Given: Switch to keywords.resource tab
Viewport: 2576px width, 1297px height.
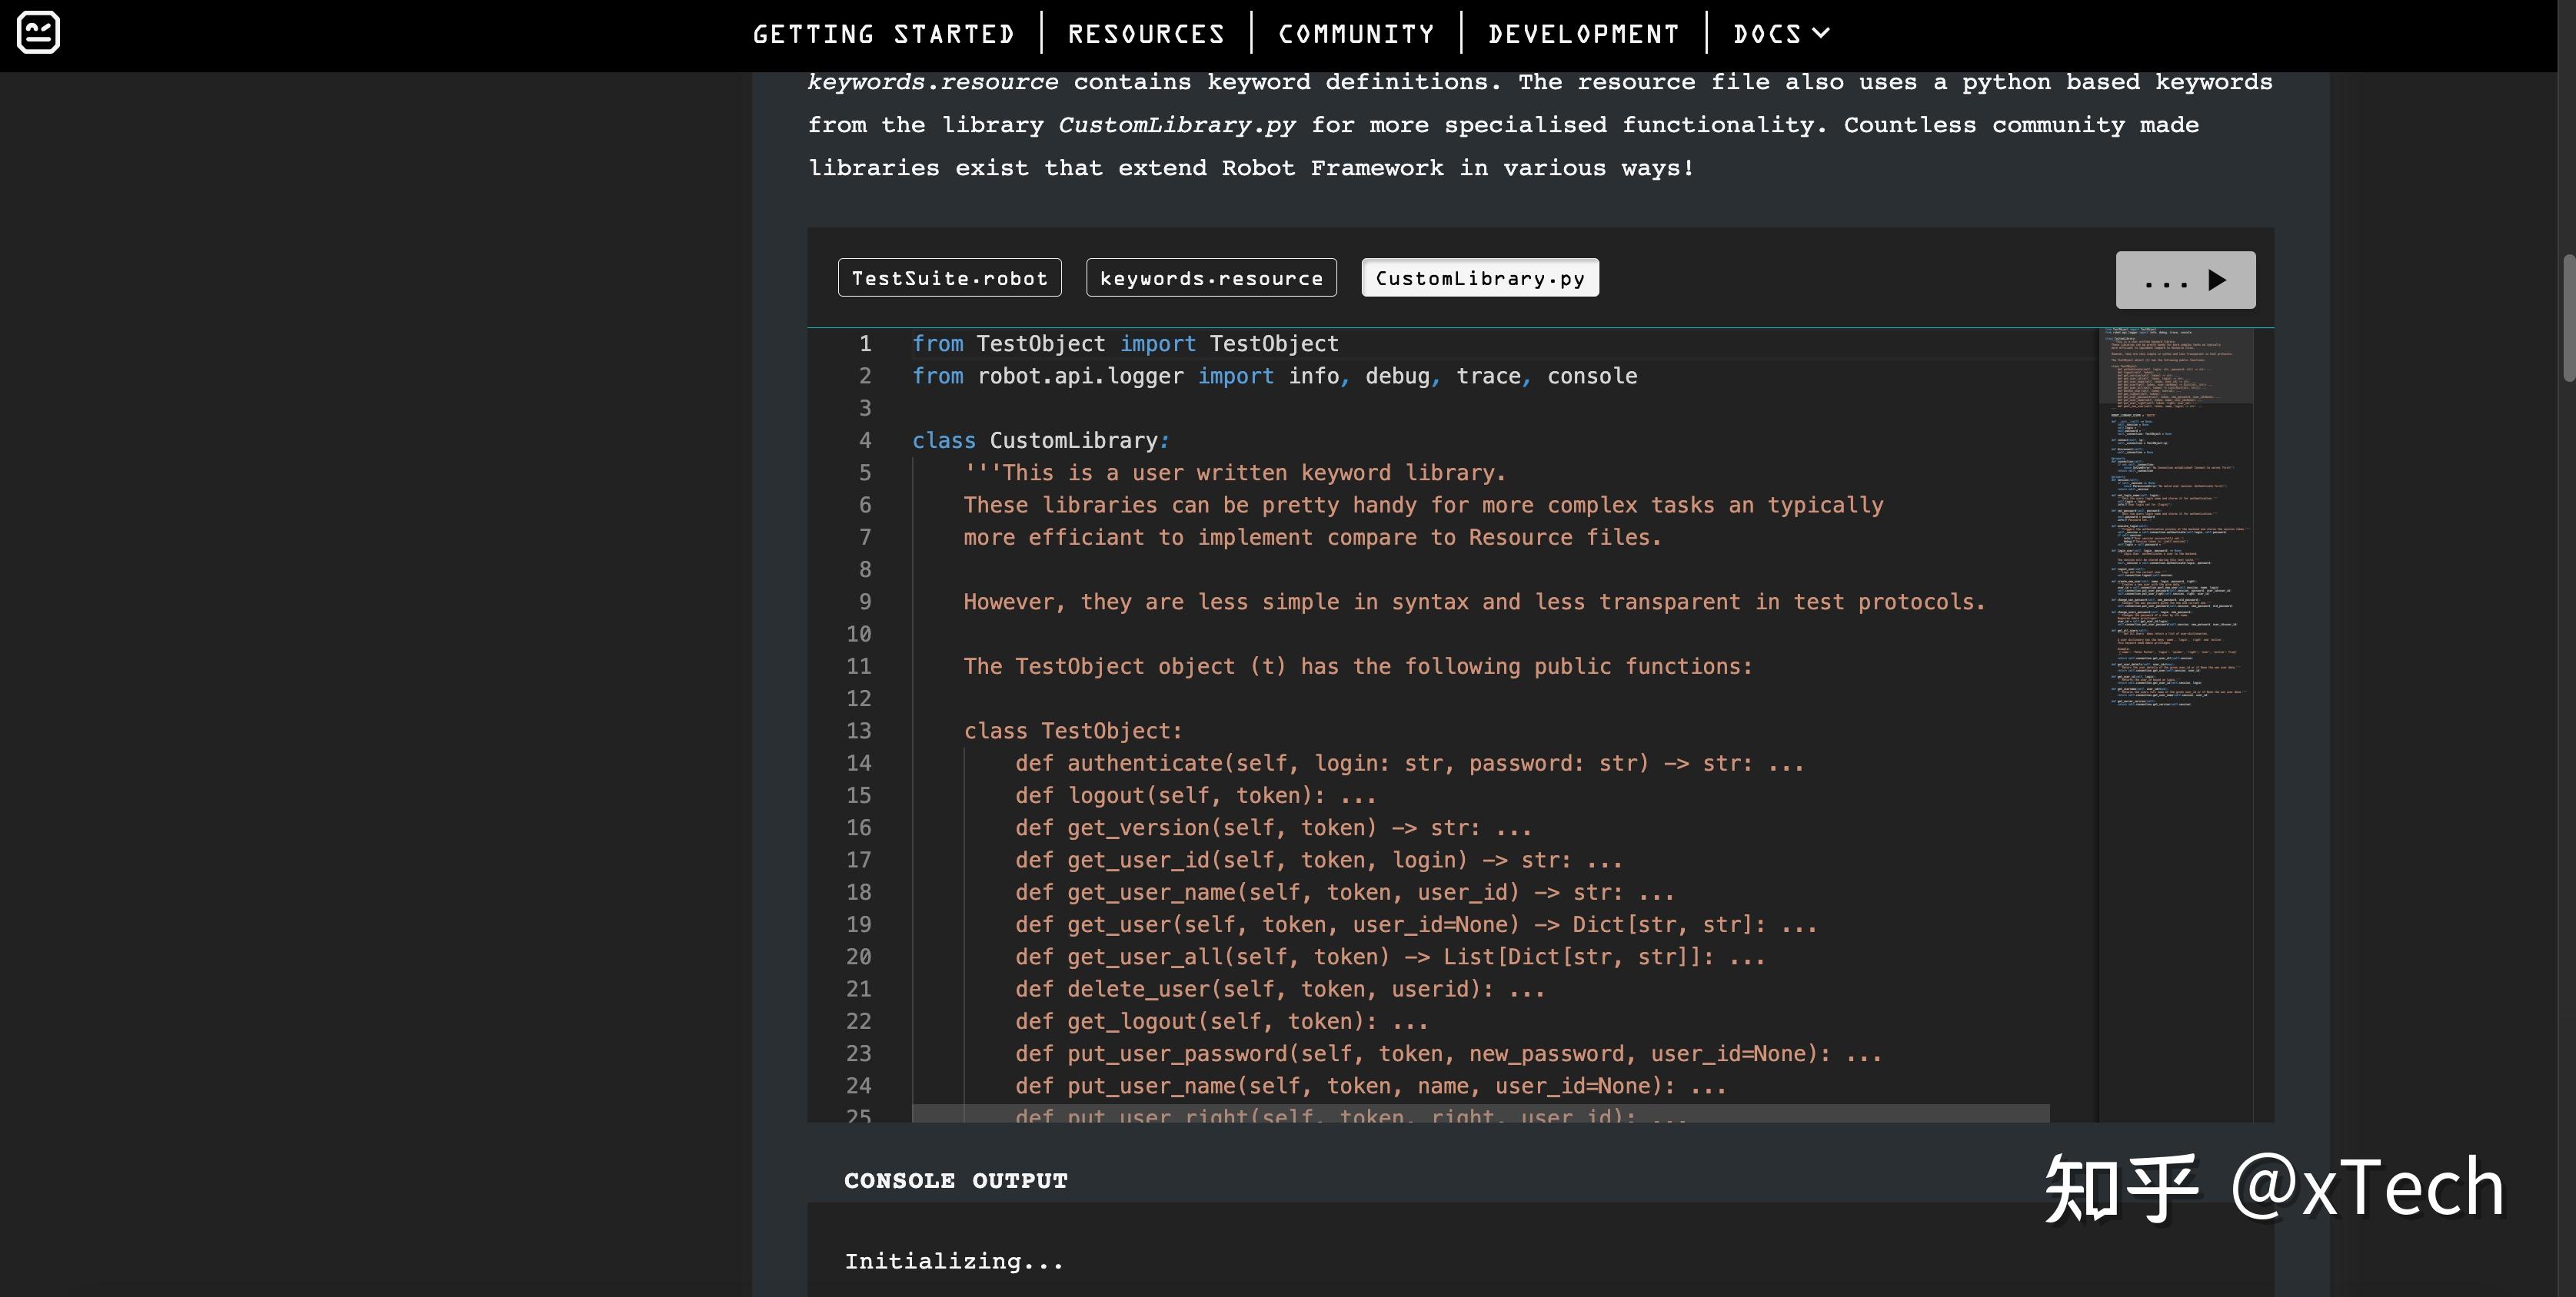Looking at the screenshot, I should [x=1211, y=278].
